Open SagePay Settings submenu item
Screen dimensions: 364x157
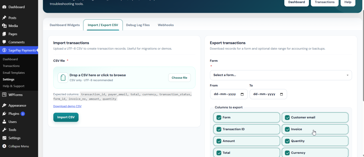(x=9, y=79)
